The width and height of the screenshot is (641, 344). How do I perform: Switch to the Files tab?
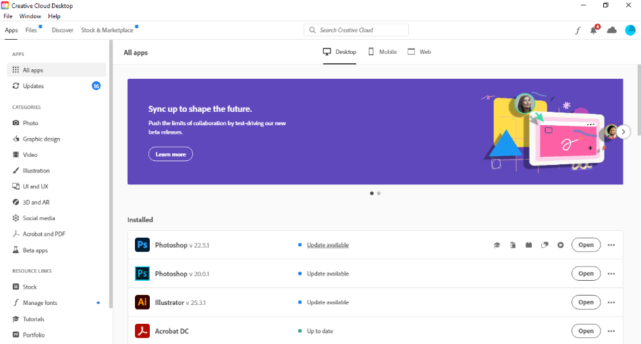tap(31, 30)
